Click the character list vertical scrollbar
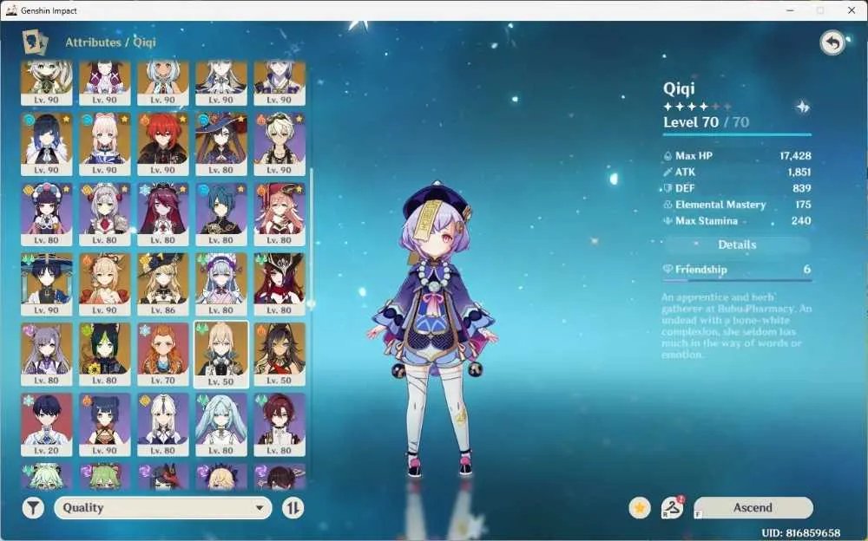Screen dimensions: 868x541 311,238
